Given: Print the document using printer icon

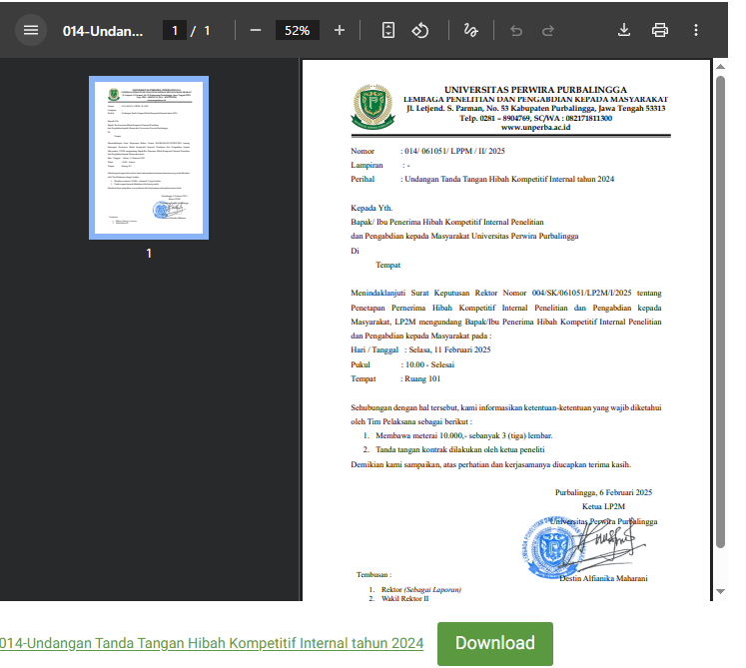Looking at the screenshot, I should coord(660,30).
